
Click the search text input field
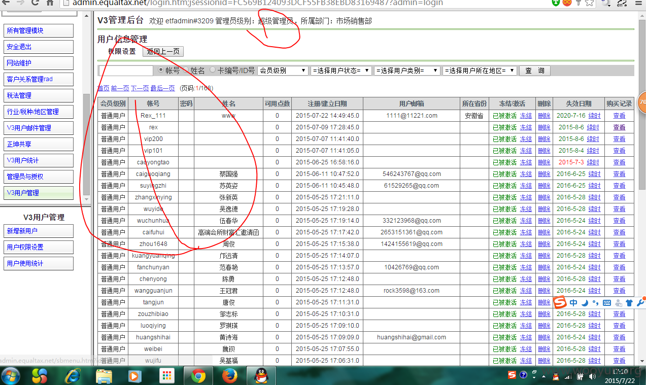[x=125, y=71]
